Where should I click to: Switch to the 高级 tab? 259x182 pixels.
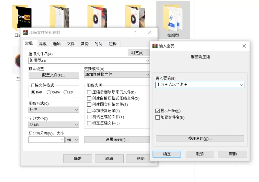[x=42, y=44]
